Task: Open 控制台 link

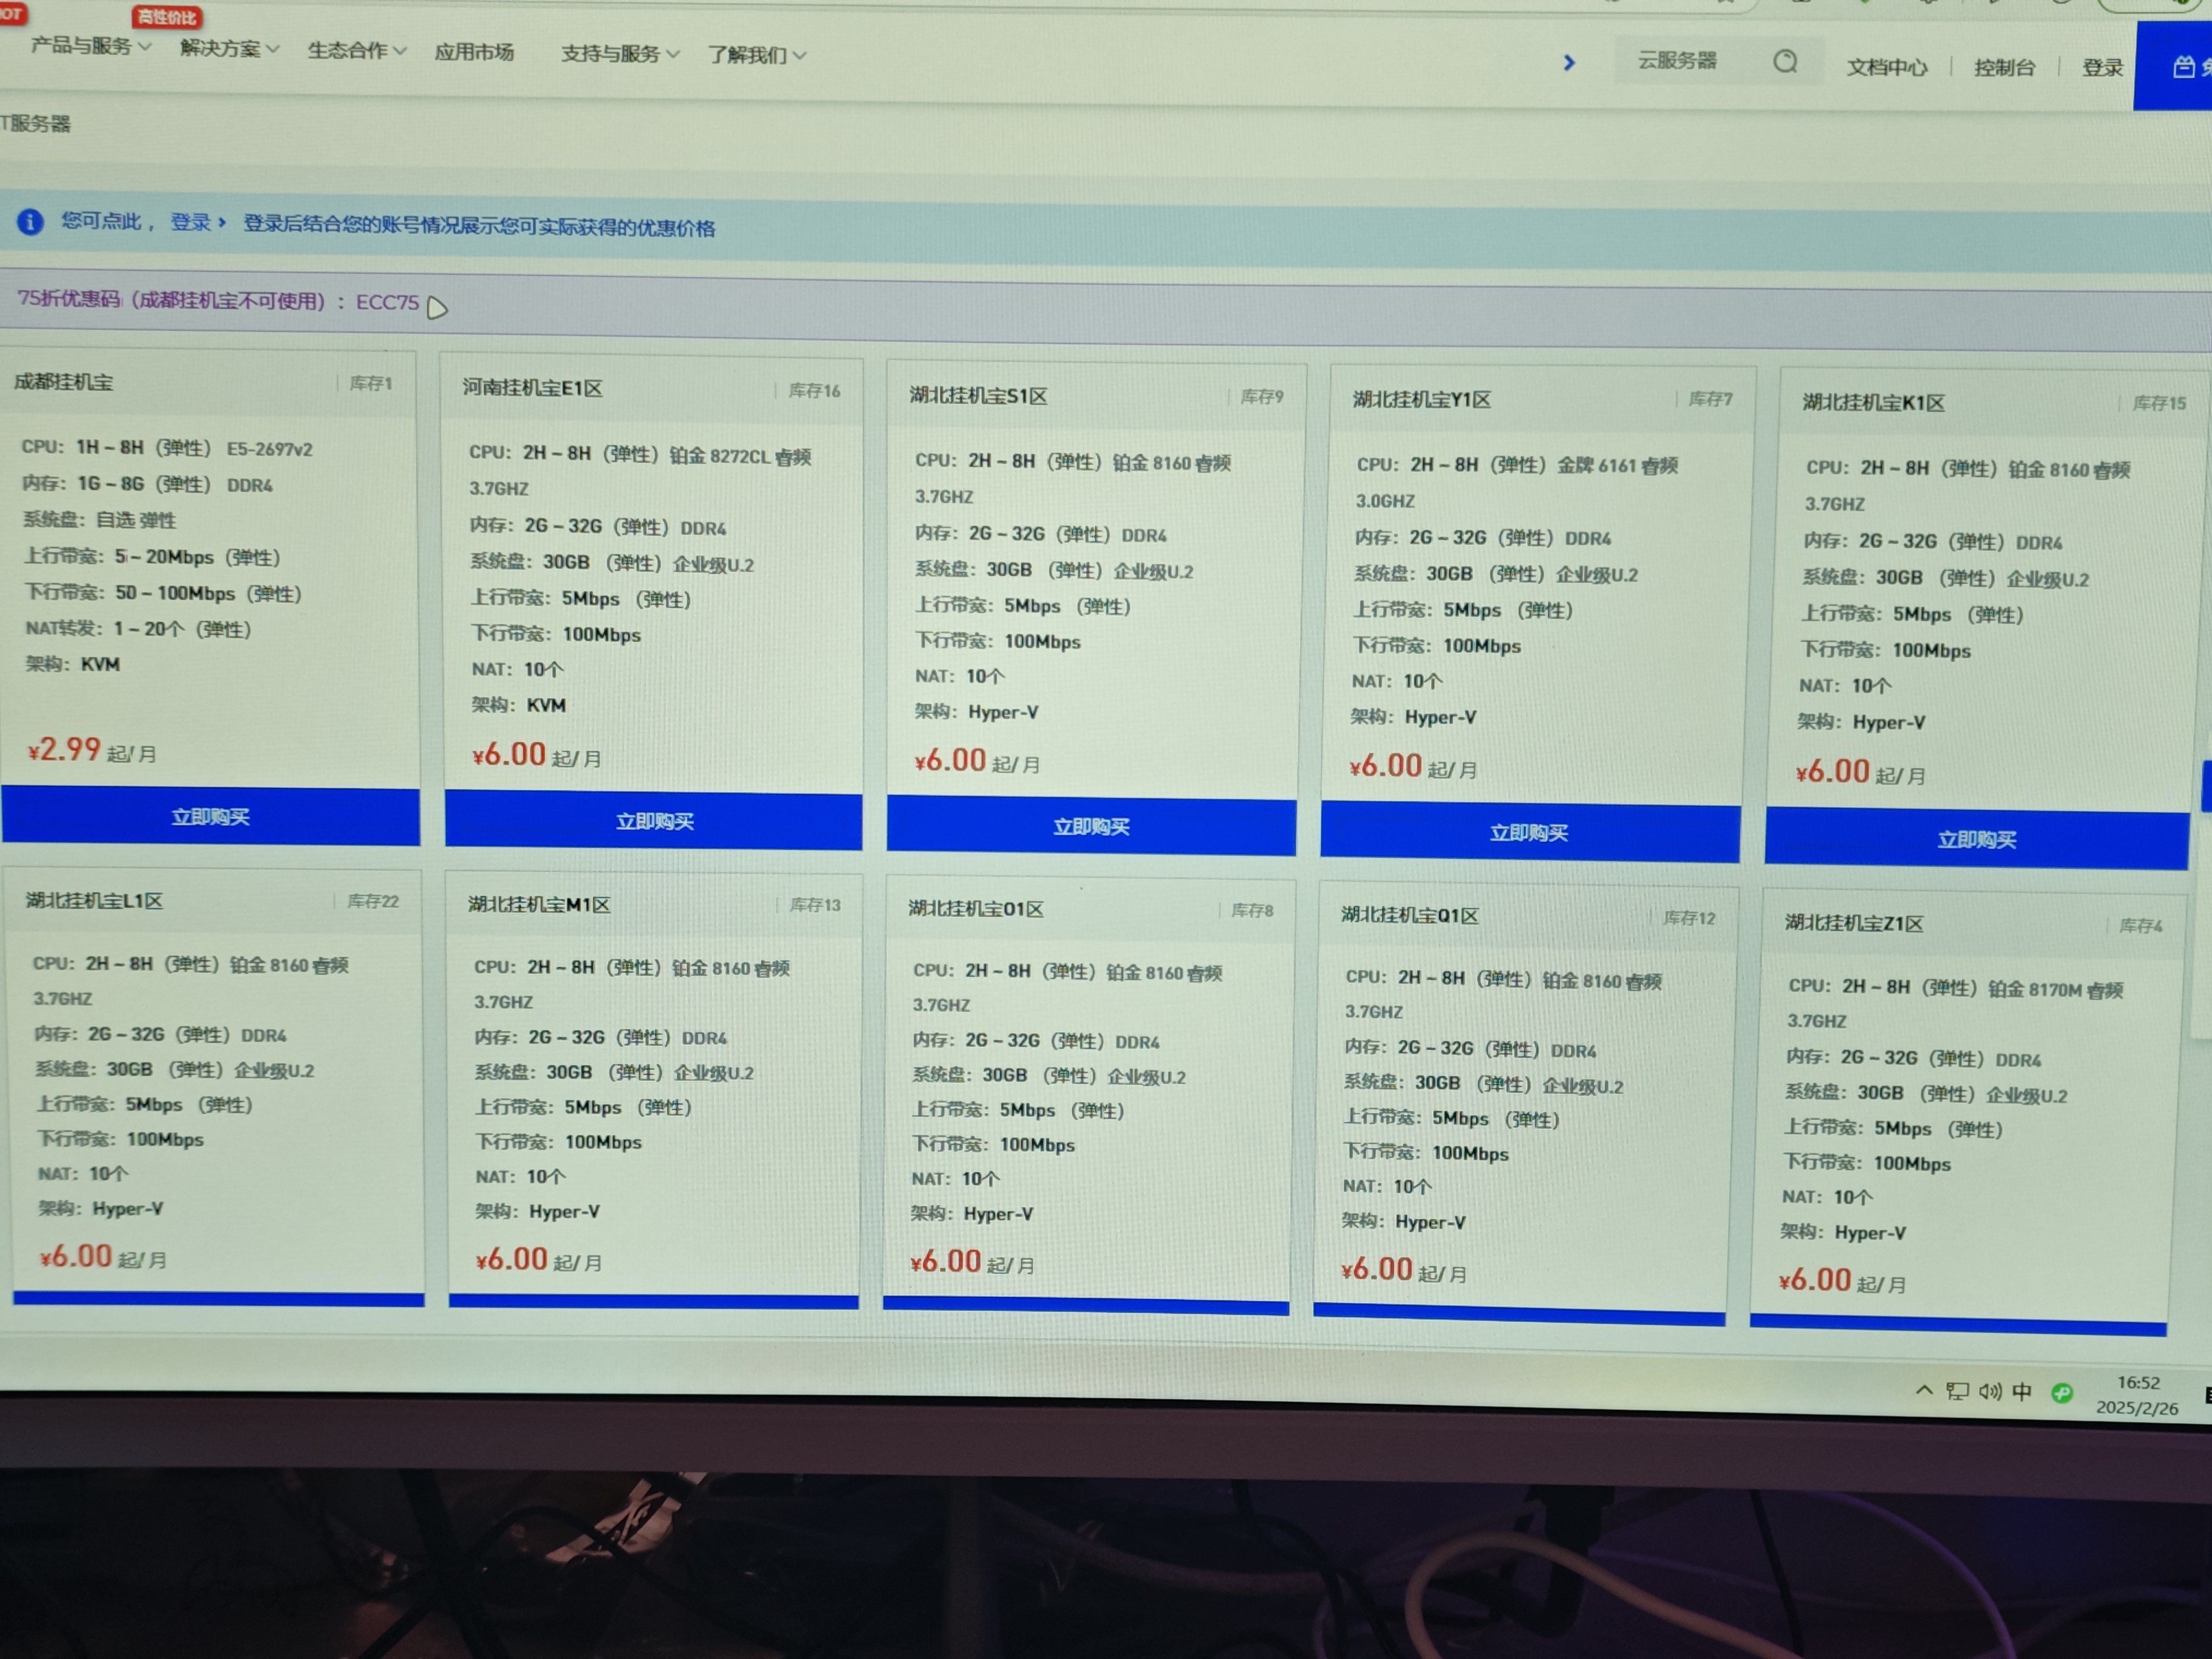Action: (2004, 67)
